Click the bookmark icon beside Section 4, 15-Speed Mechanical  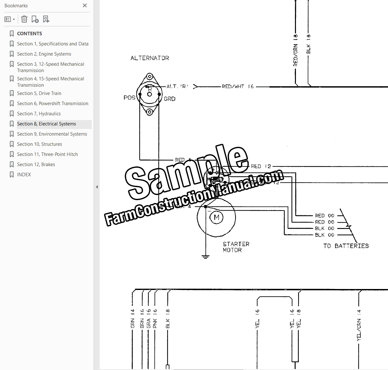coord(12,79)
